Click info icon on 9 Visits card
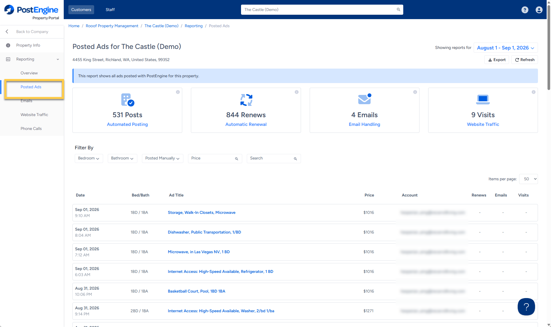 point(533,92)
